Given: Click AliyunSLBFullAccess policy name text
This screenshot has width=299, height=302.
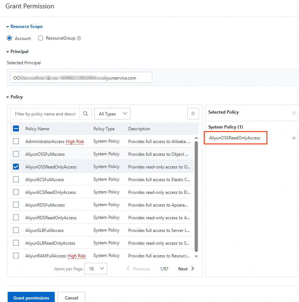Looking at the screenshot, I should pyautogui.click(x=45, y=230).
